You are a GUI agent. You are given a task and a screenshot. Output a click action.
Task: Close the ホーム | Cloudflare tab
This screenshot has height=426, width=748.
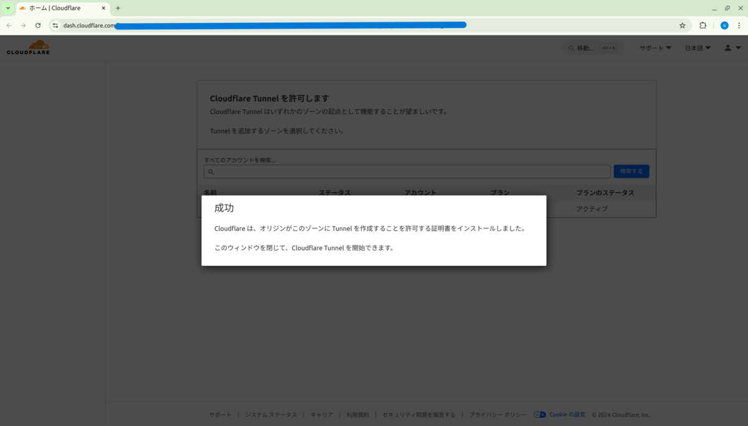103,8
